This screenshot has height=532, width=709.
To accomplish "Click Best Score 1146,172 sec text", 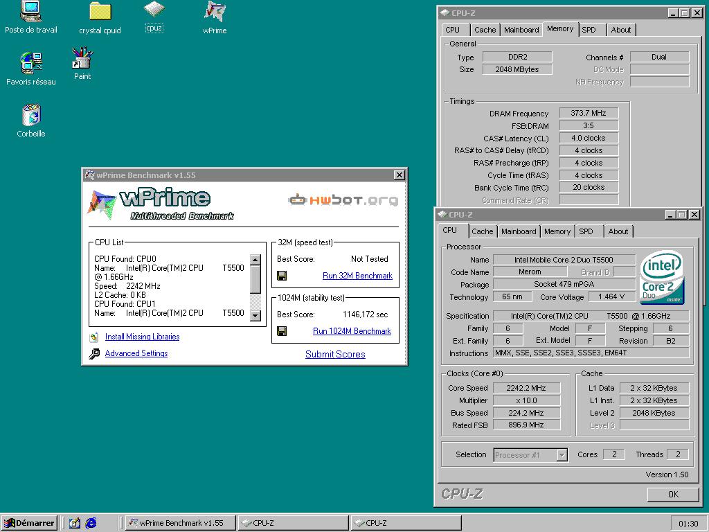I will click(x=366, y=314).
